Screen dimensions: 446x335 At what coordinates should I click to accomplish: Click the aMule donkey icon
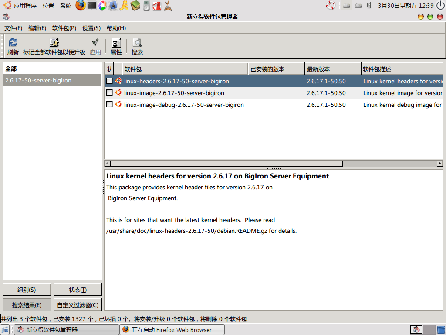click(x=168, y=5)
